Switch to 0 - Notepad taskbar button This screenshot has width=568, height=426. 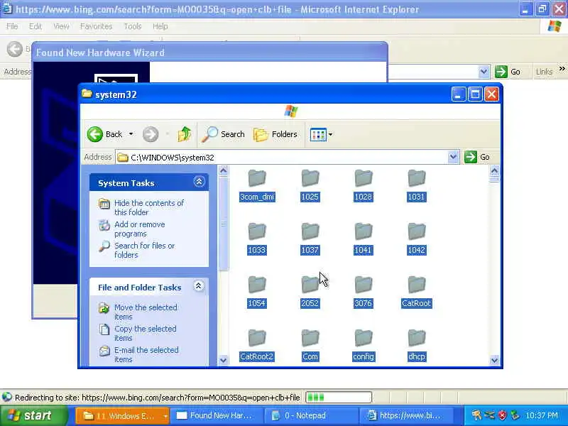point(310,416)
